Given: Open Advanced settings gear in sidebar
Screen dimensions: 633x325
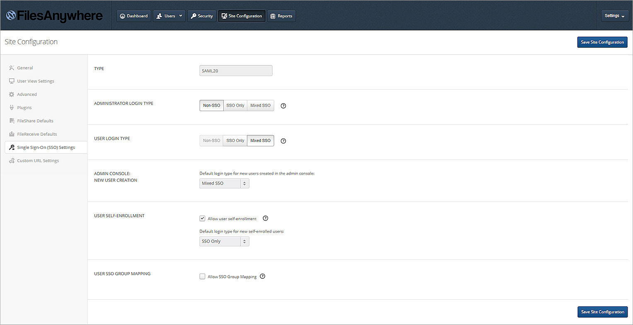Looking at the screenshot, I should point(12,95).
